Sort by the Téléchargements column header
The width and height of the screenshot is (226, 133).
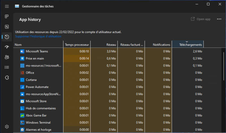click(188, 45)
